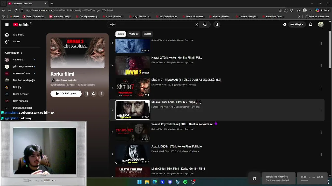Open Spotify from the taskbar
332x186 pixels.
coord(185,182)
